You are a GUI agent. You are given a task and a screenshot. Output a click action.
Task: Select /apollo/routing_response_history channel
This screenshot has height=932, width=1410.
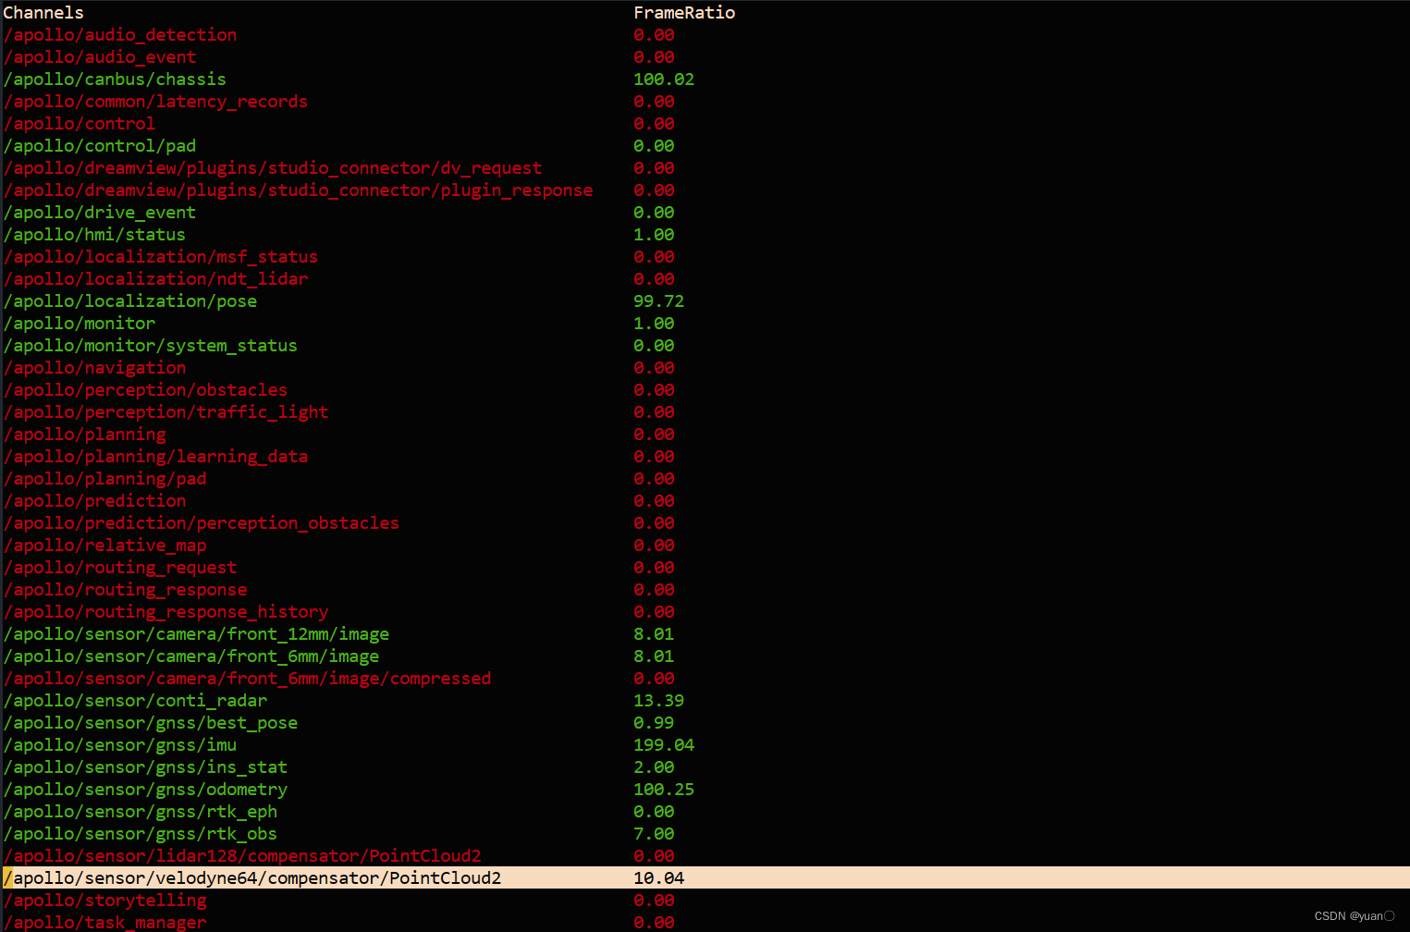tap(166, 612)
